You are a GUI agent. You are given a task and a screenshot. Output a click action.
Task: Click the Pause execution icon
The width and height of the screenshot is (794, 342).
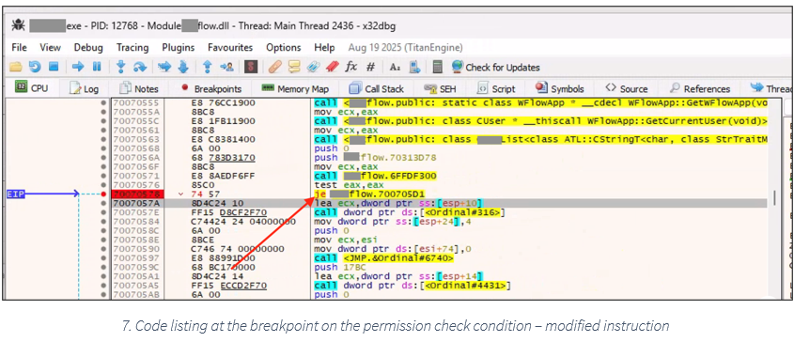point(96,67)
